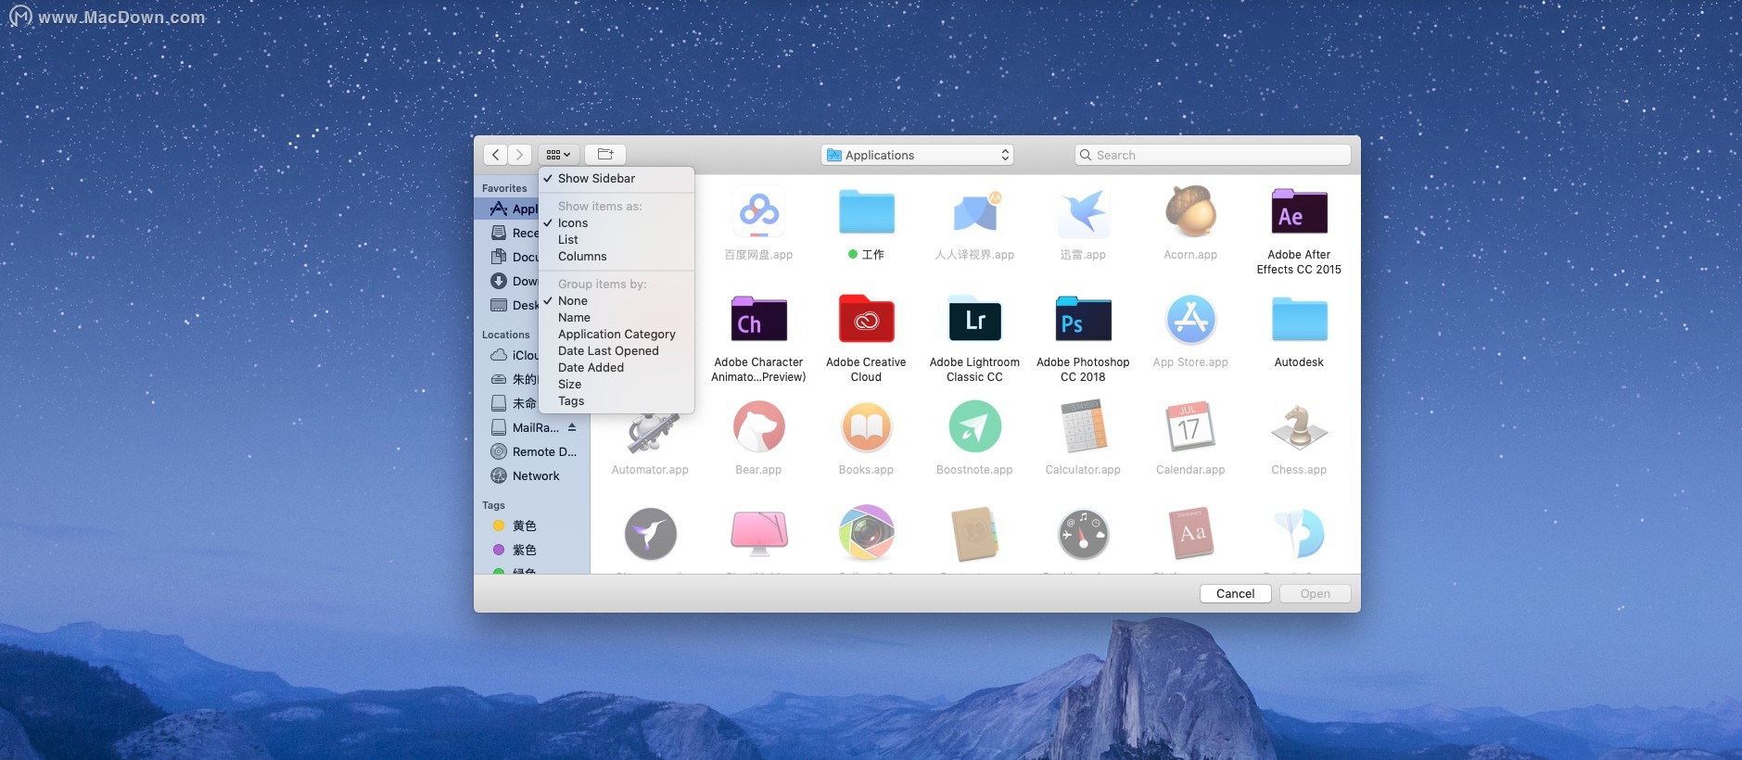Group items by Date Added
Viewport: 1742px width, 760px height.
[x=591, y=368]
